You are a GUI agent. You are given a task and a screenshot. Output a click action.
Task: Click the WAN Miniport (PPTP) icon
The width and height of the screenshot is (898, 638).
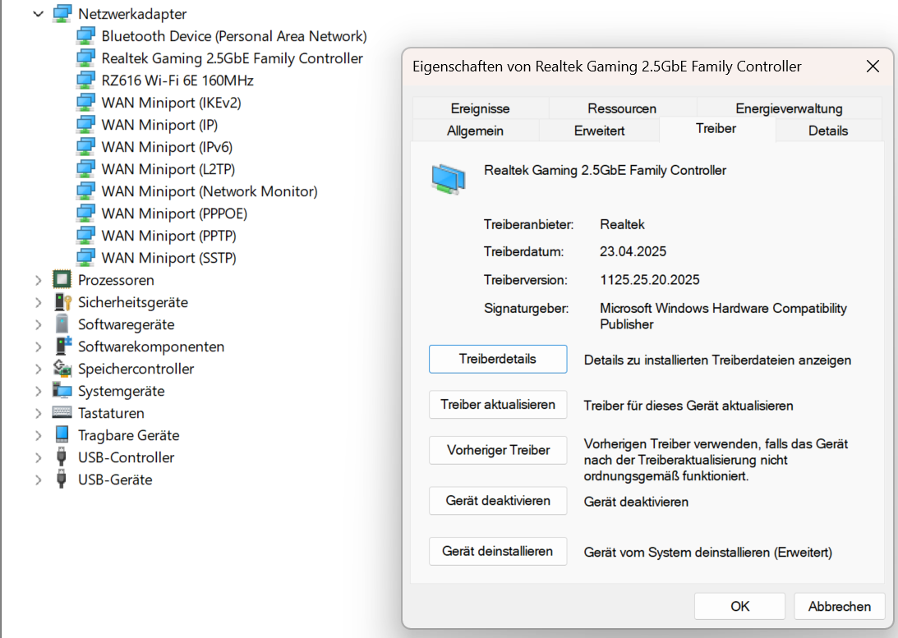85,236
